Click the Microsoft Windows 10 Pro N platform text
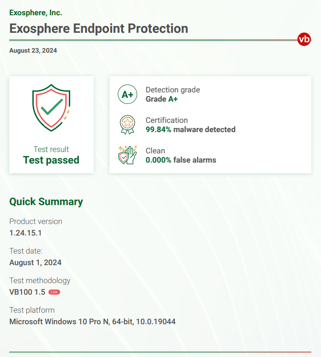 click(92, 322)
